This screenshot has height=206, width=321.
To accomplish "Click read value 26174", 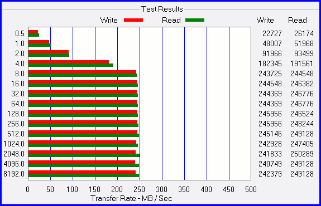I will pos(304,33).
